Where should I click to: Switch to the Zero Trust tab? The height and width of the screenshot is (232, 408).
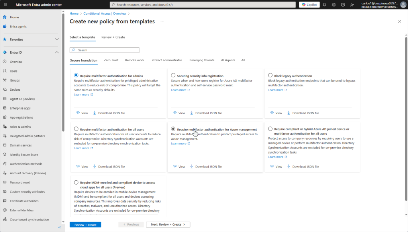[111, 60]
